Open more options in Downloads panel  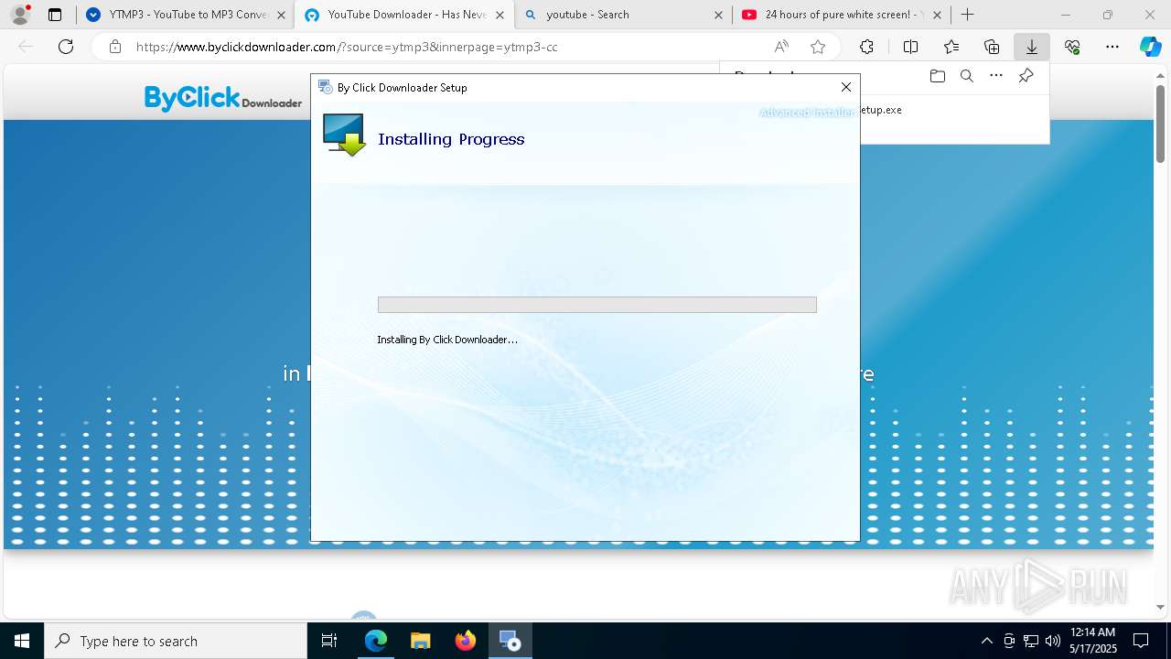point(996,76)
